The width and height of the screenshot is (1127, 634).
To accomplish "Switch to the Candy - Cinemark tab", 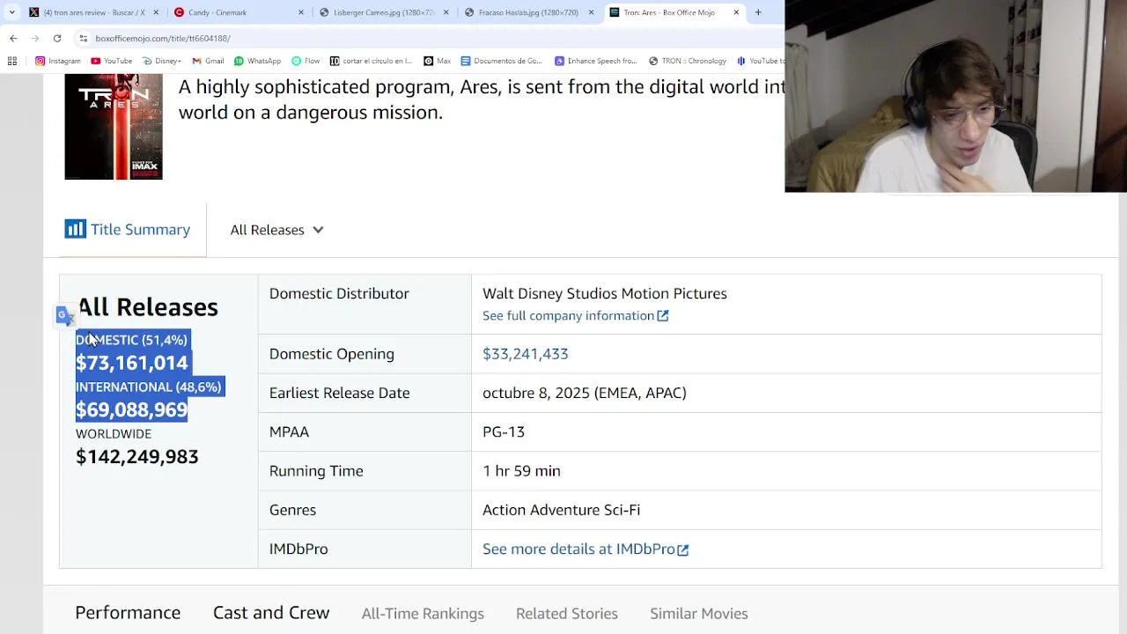I will pos(238,12).
